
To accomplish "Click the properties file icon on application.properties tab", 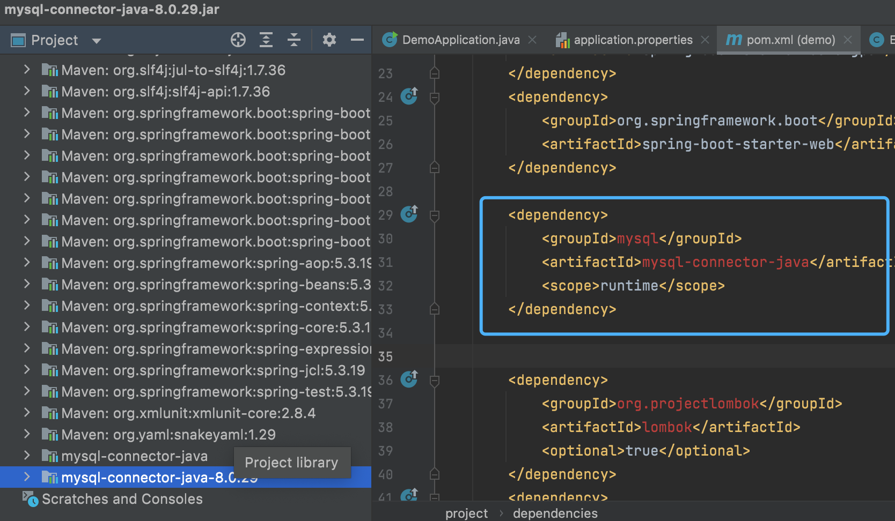I will 563,40.
